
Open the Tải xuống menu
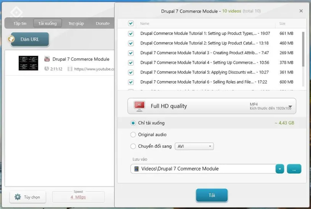tap(47, 23)
